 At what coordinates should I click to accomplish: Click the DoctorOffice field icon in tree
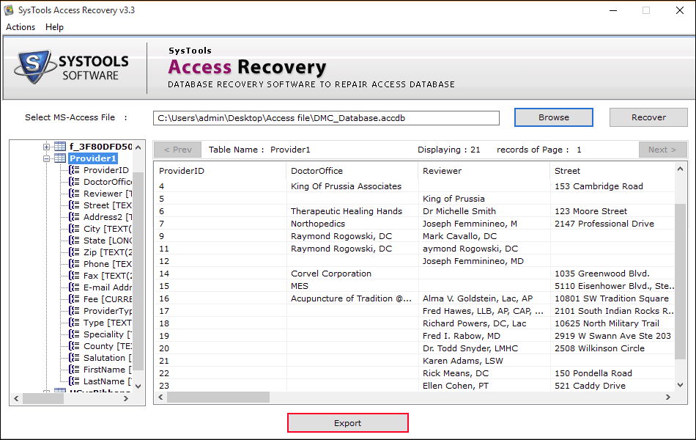pyautogui.click(x=74, y=181)
